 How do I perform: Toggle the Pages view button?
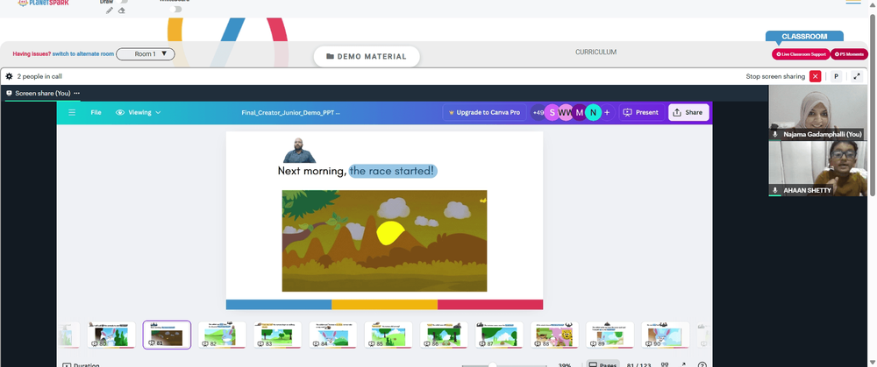[603, 364]
